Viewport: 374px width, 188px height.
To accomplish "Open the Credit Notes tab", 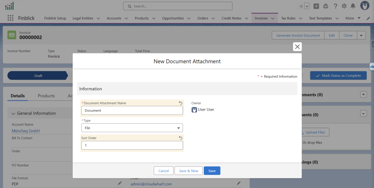I will pos(231,18).
